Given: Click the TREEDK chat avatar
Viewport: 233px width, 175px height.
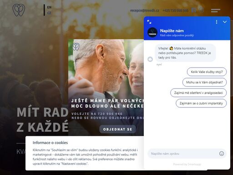Looking at the screenshot, I should coord(152,32).
